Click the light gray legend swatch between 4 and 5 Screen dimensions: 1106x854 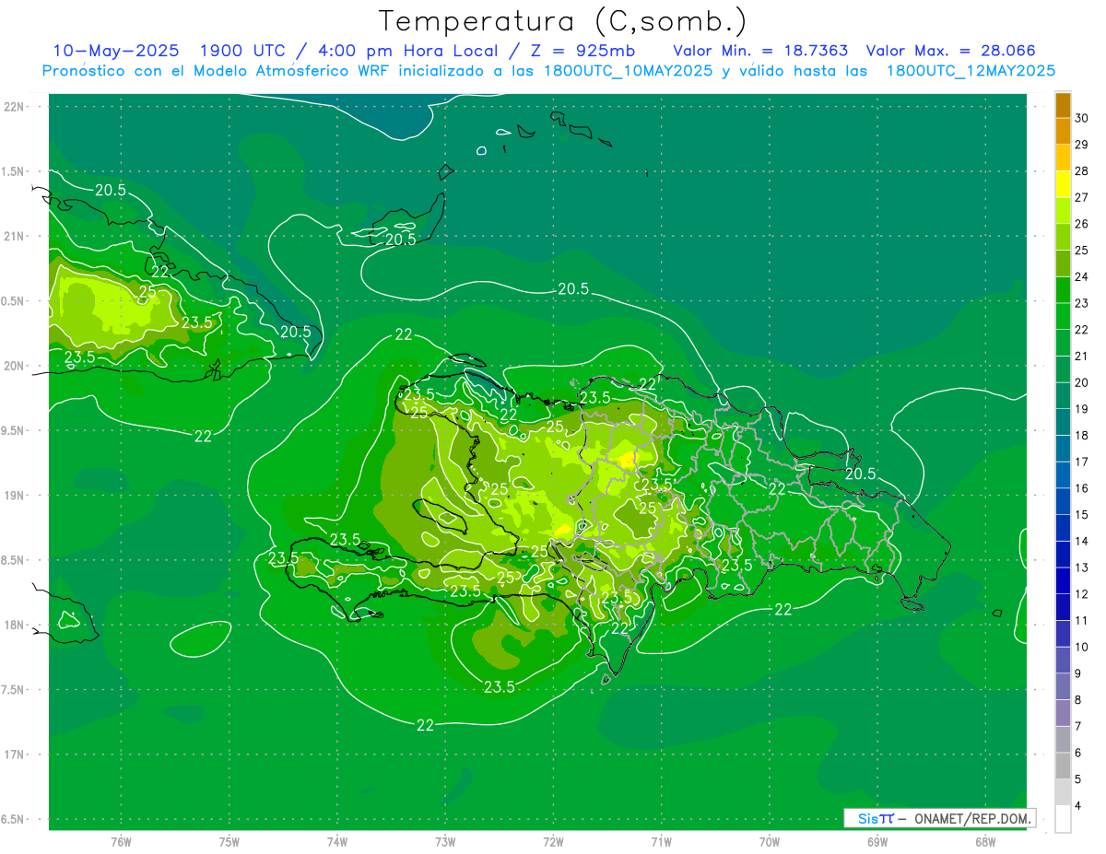[x=1063, y=793]
